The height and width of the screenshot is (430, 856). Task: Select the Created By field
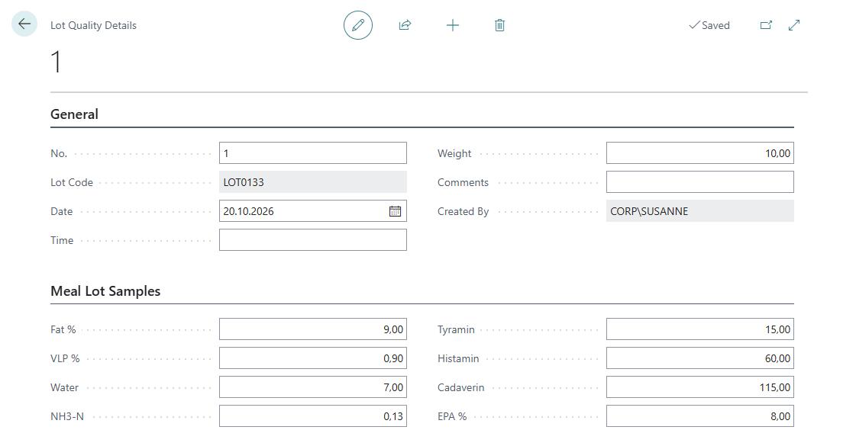pyautogui.click(x=700, y=211)
